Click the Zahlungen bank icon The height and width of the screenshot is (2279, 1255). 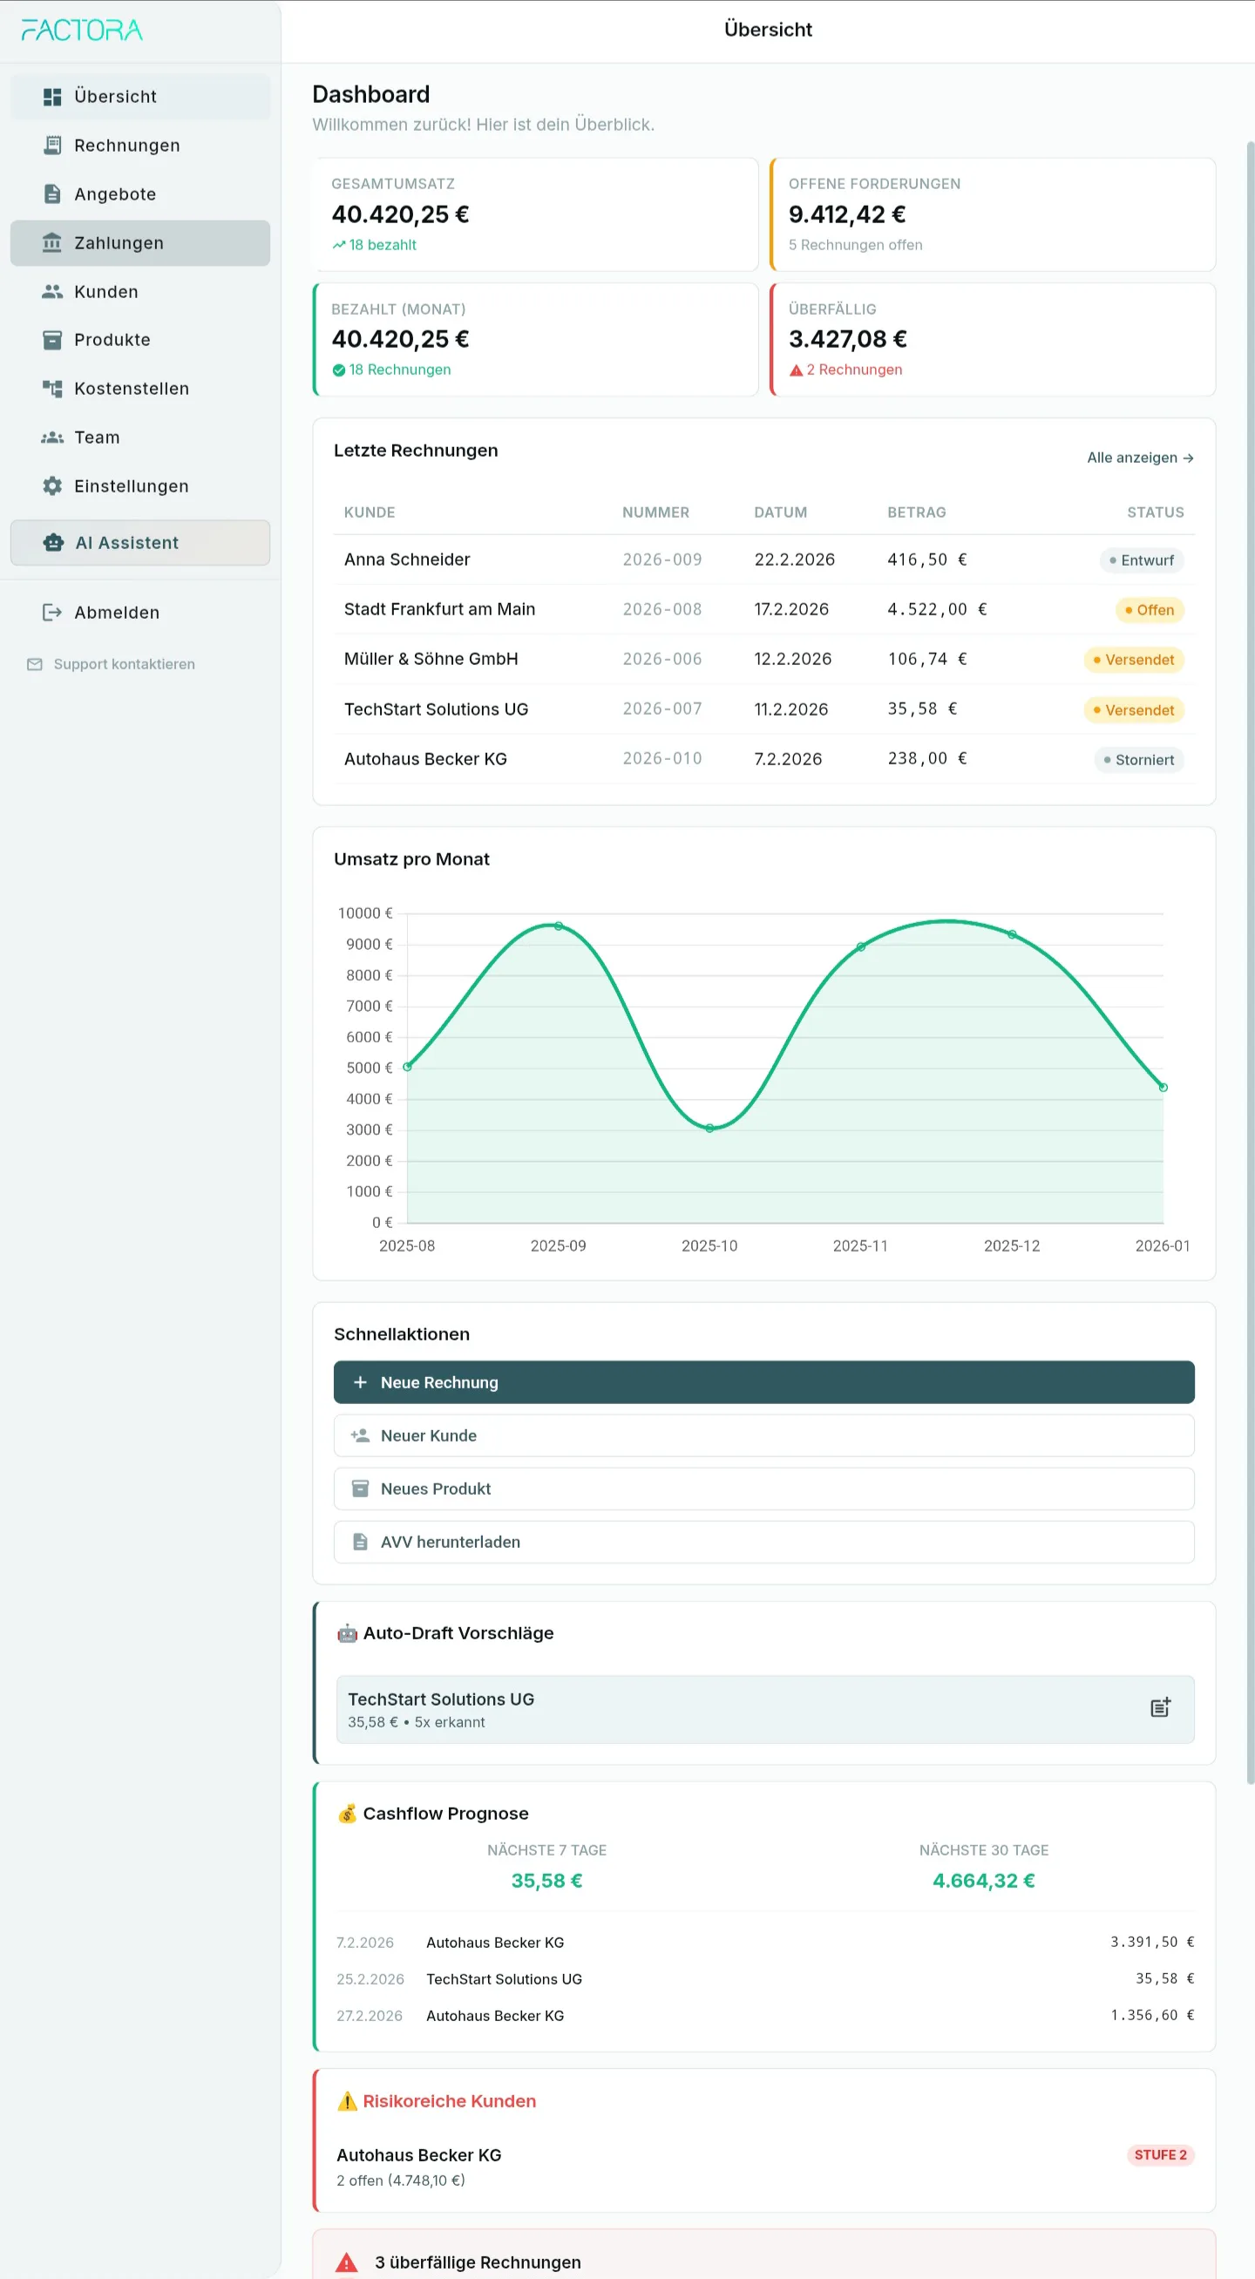[52, 242]
